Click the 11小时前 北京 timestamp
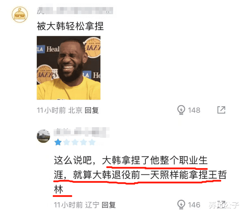Viewport: 243px width, 214px height. [x=59, y=110]
